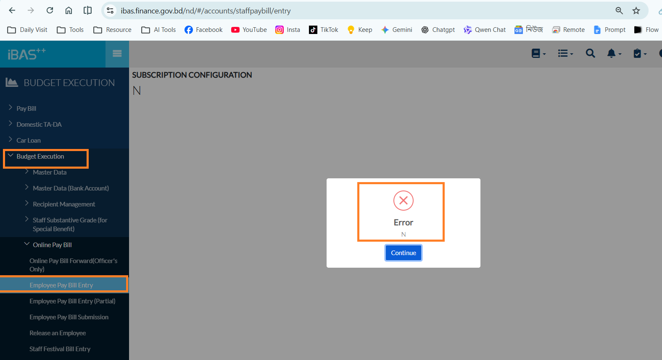Select Employee Pay Bill Submission
The width and height of the screenshot is (662, 360).
tap(69, 317)
